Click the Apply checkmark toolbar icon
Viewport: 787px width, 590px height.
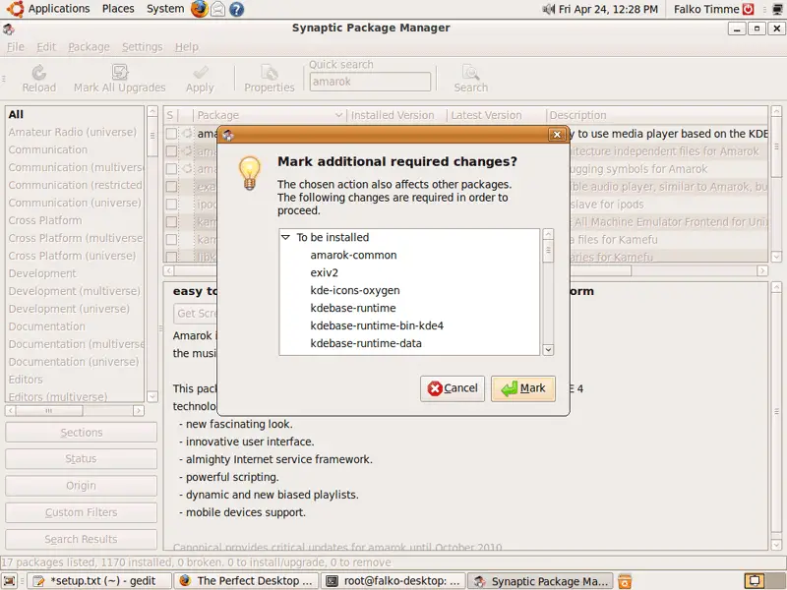pyautogui.click(x=200, y=73)
